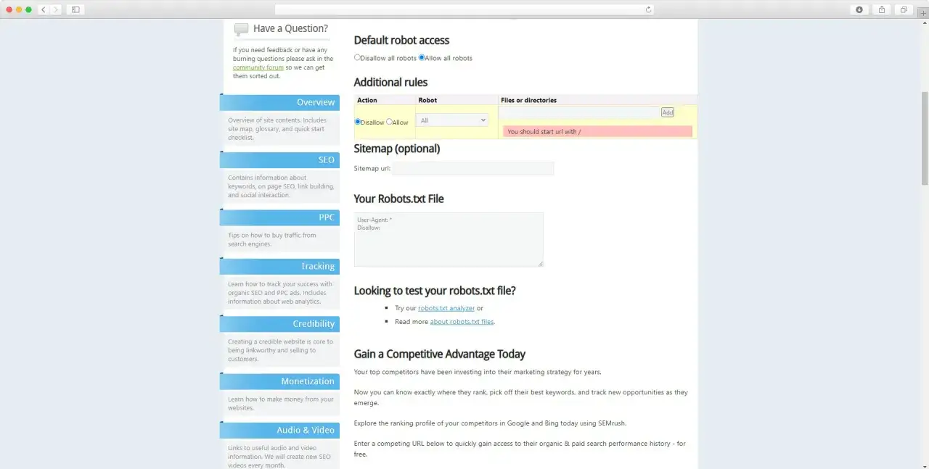The width and height of the screenshot is (929, 469).
Task: Open the Robot dropdown showing All
Action: 454,120
